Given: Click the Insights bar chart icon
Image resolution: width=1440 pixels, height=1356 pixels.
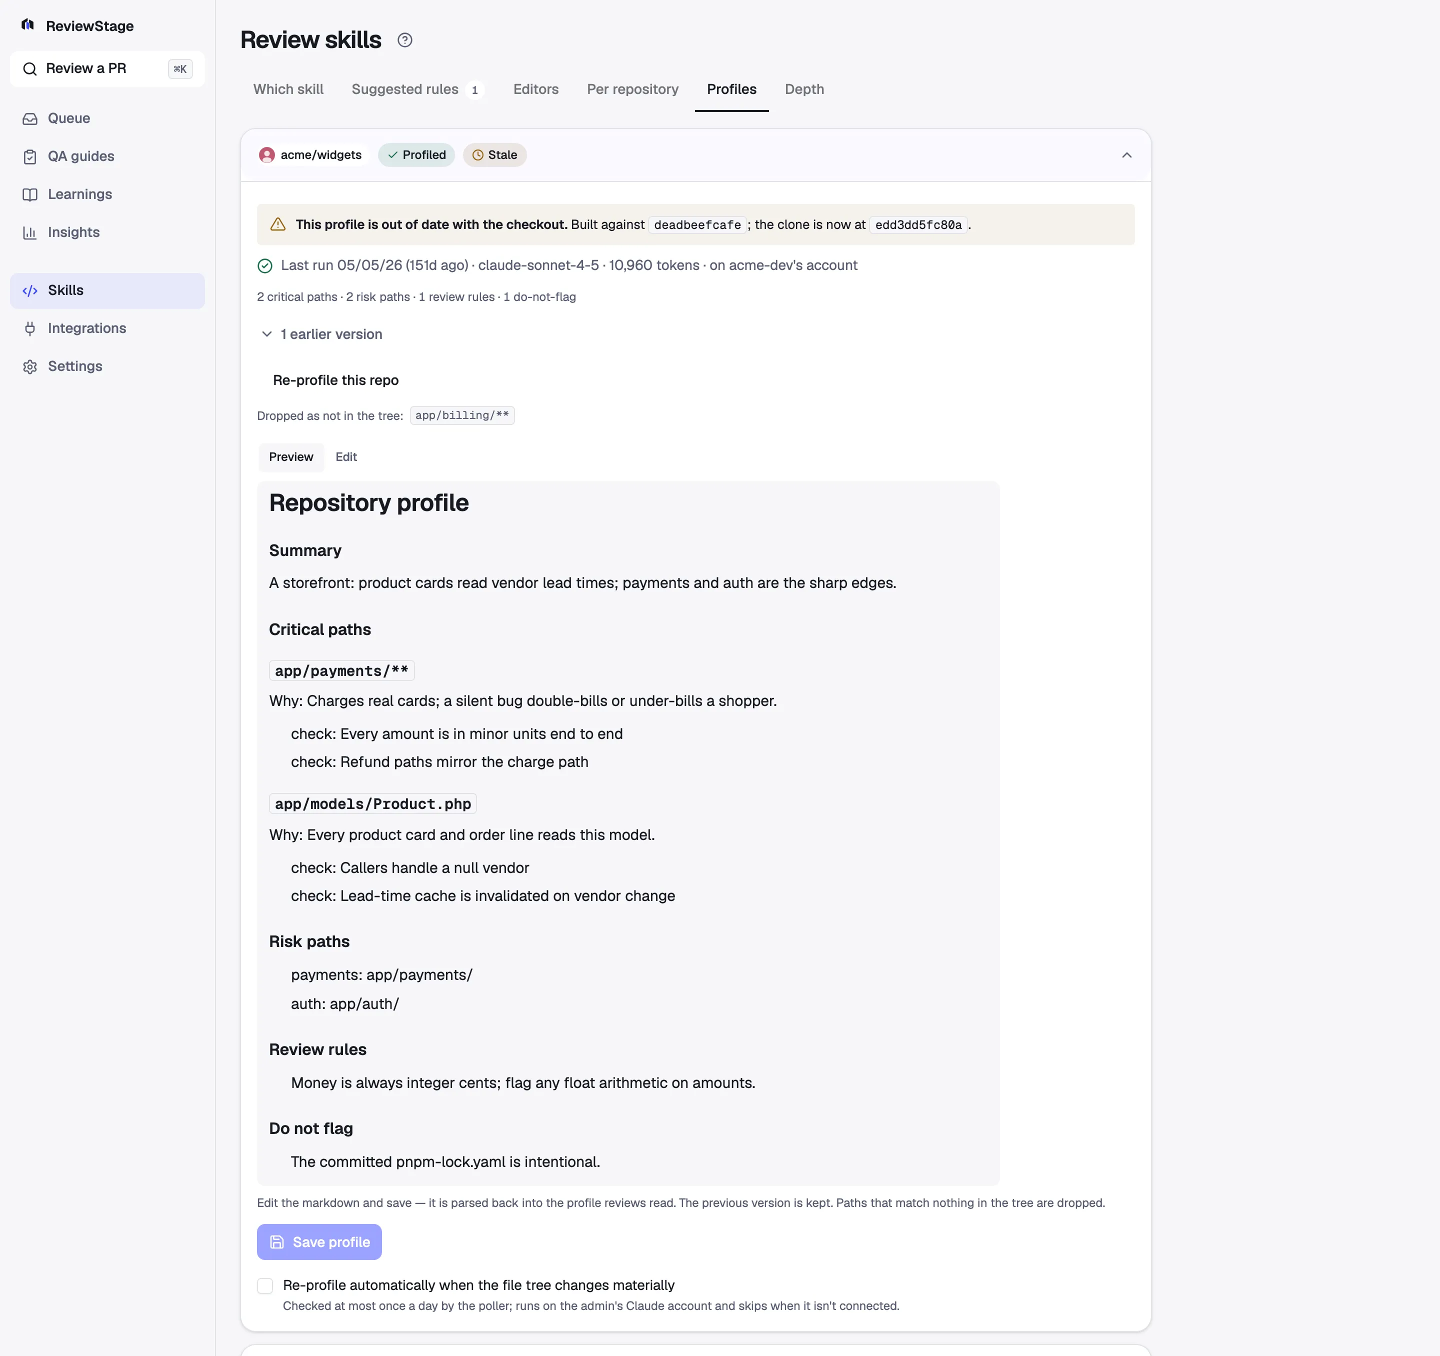Looking at the screenshot, I should (x=29, y=232).
